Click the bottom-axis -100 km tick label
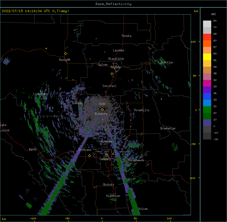The image size is (227, 222). pos(33,218)
